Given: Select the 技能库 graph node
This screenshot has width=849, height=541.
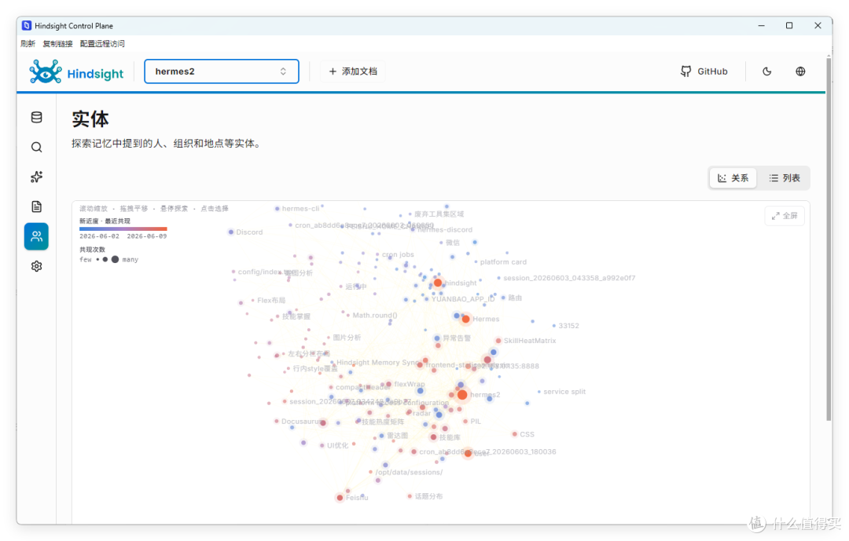Looking at the screenshot, I should click(433, 437).
